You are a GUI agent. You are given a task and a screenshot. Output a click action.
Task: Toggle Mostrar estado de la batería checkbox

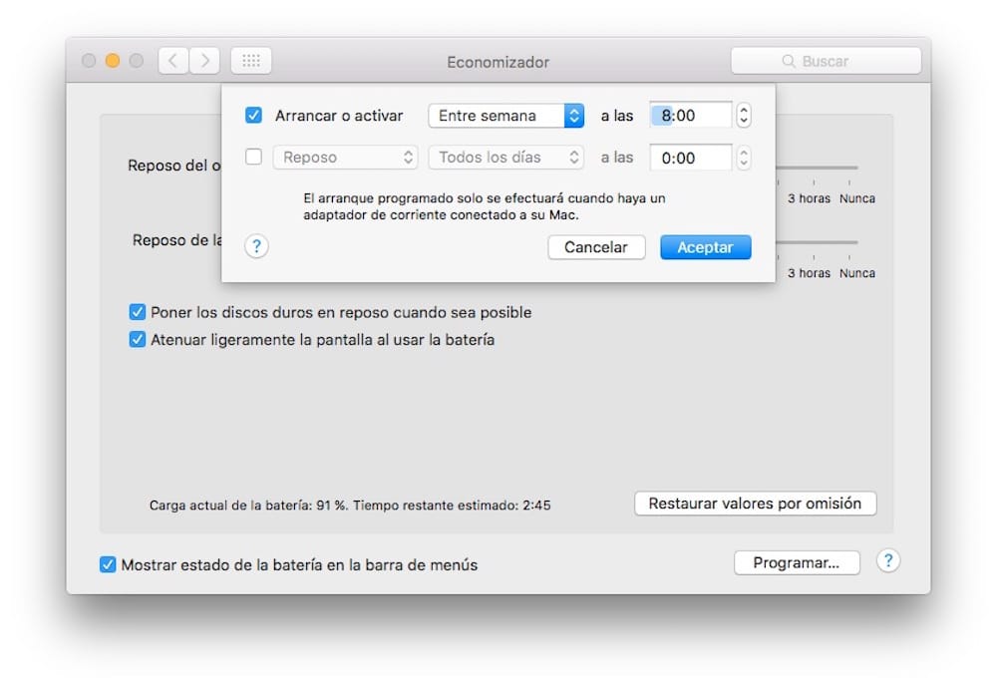coord(109,564)
